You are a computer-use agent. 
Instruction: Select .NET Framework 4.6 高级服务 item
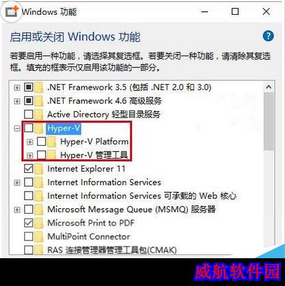click(x=104, y=101)
